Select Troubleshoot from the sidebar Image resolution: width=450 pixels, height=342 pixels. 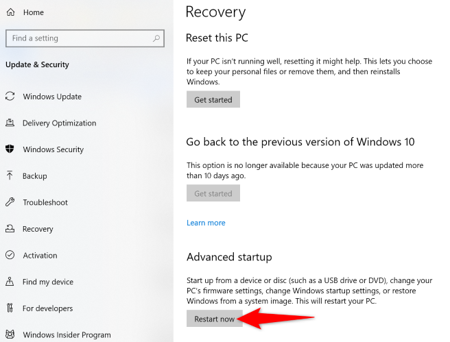pyautogui.click(x=45, y=202)
